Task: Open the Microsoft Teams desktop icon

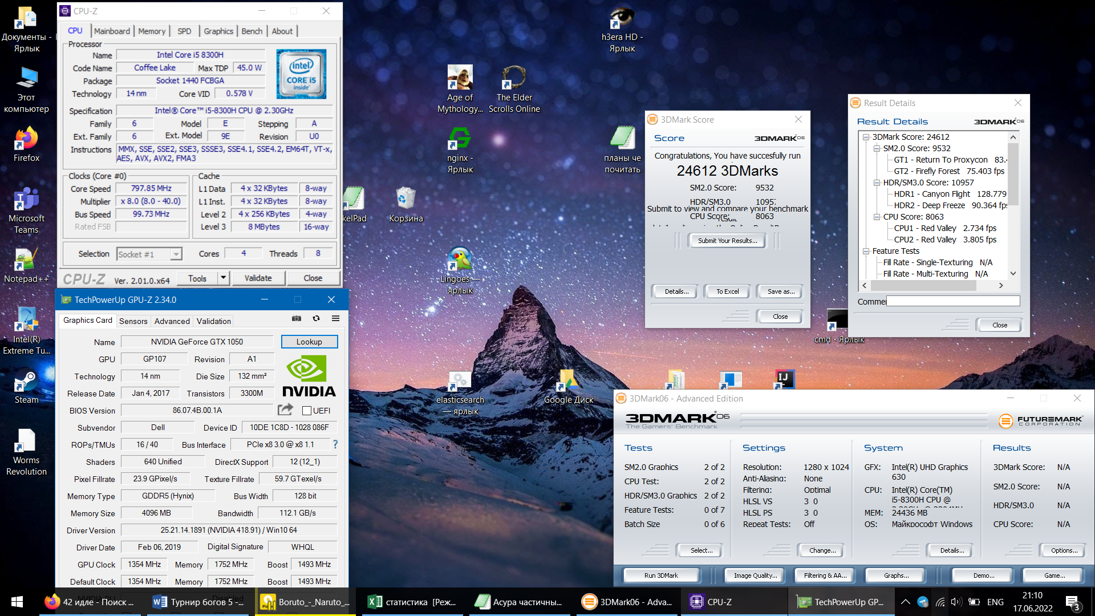Action: coord(26,211)
